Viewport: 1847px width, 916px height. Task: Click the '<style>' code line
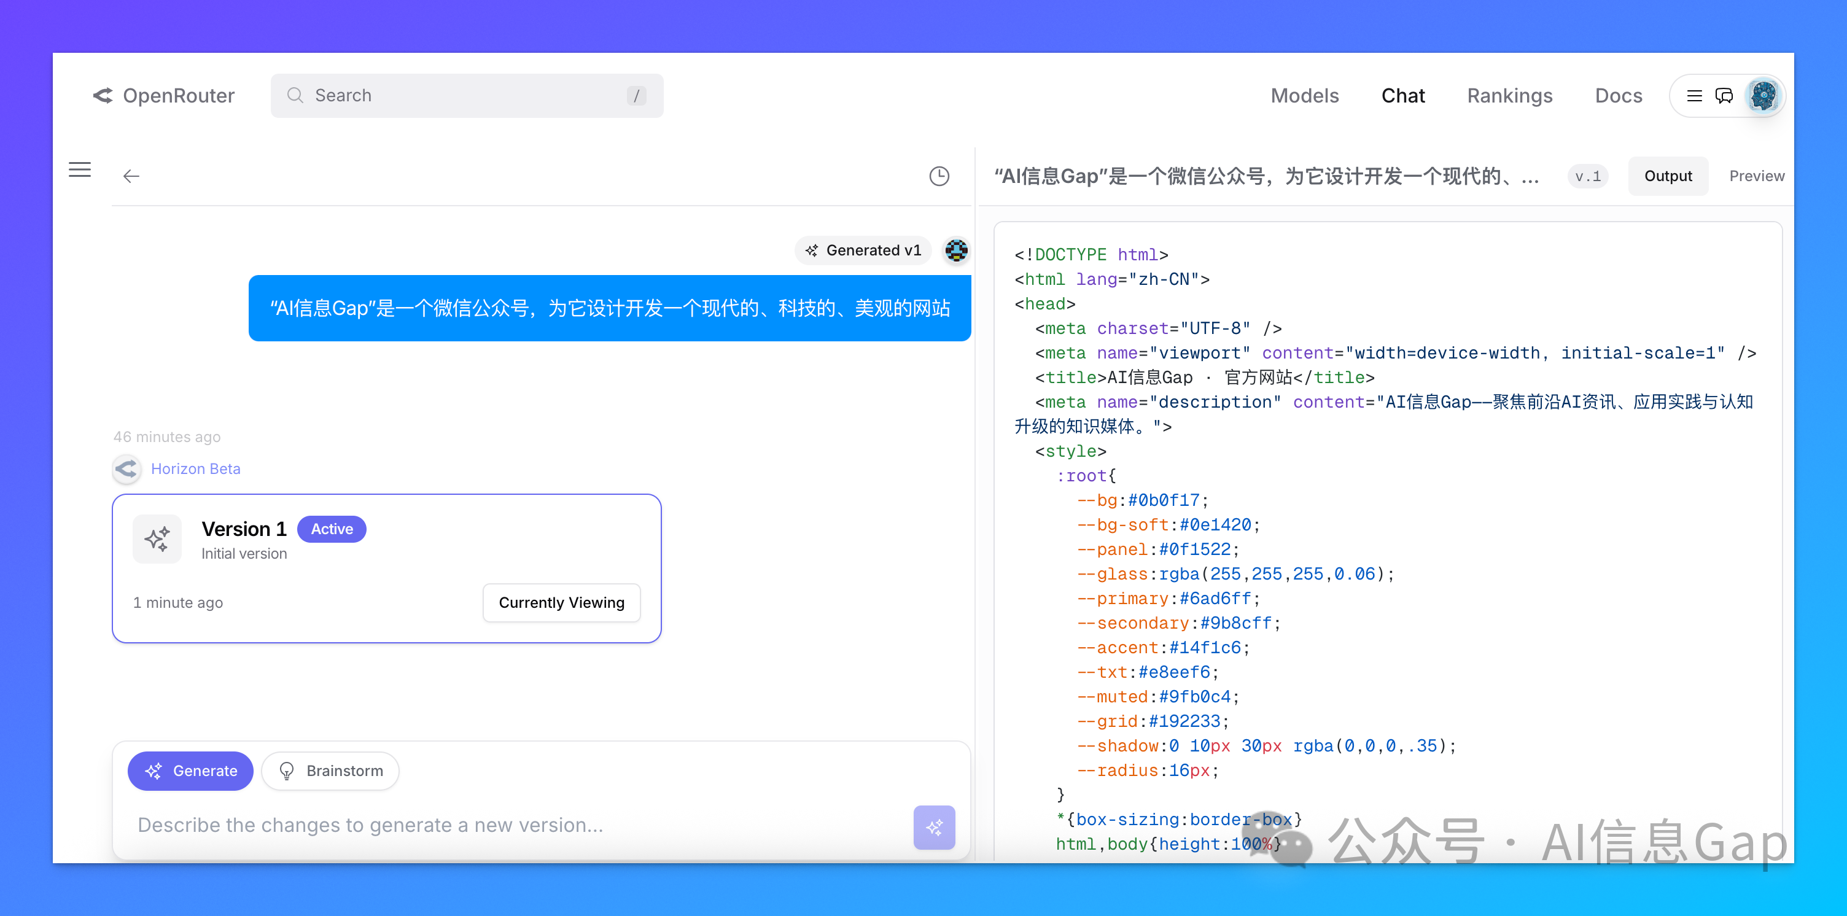[x=1070, y=451]
